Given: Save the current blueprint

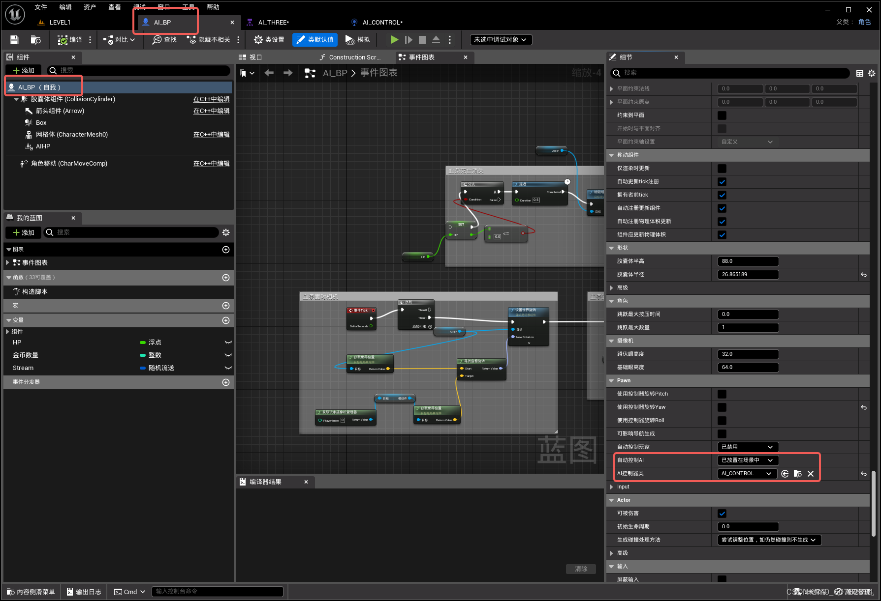Looking at the screenshot, I should click(x=13, y=39).
